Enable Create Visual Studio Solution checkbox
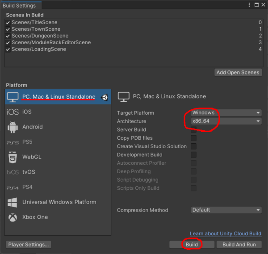The width and height of the screenshot is (268, 254). tap(194, 146)
